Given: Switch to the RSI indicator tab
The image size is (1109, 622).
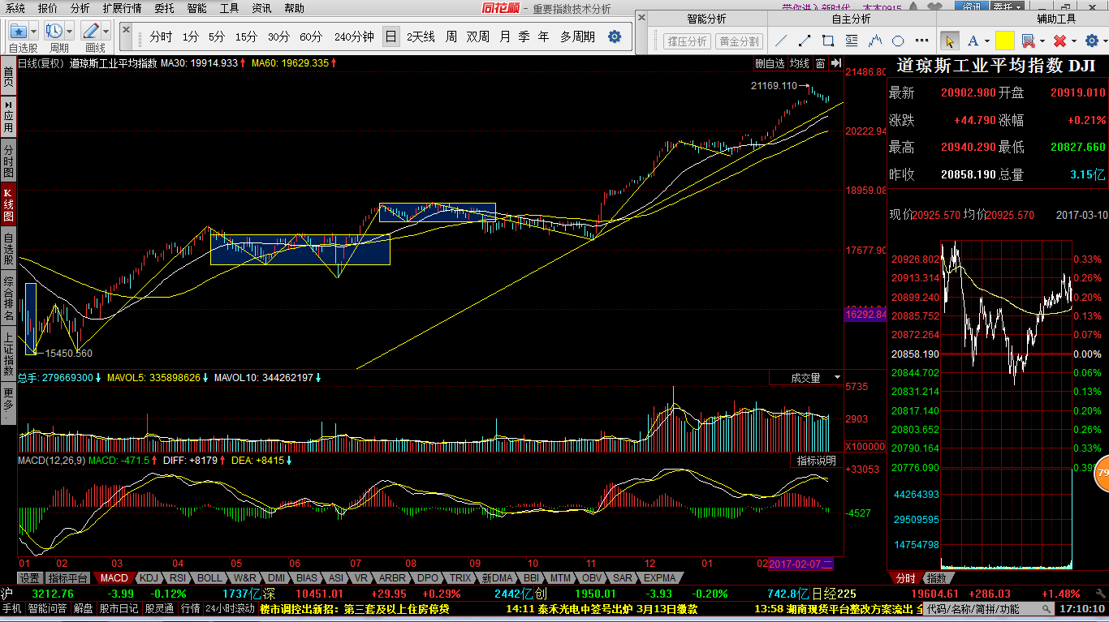Looking at the screenshot, I should click(x=178, y=578).
